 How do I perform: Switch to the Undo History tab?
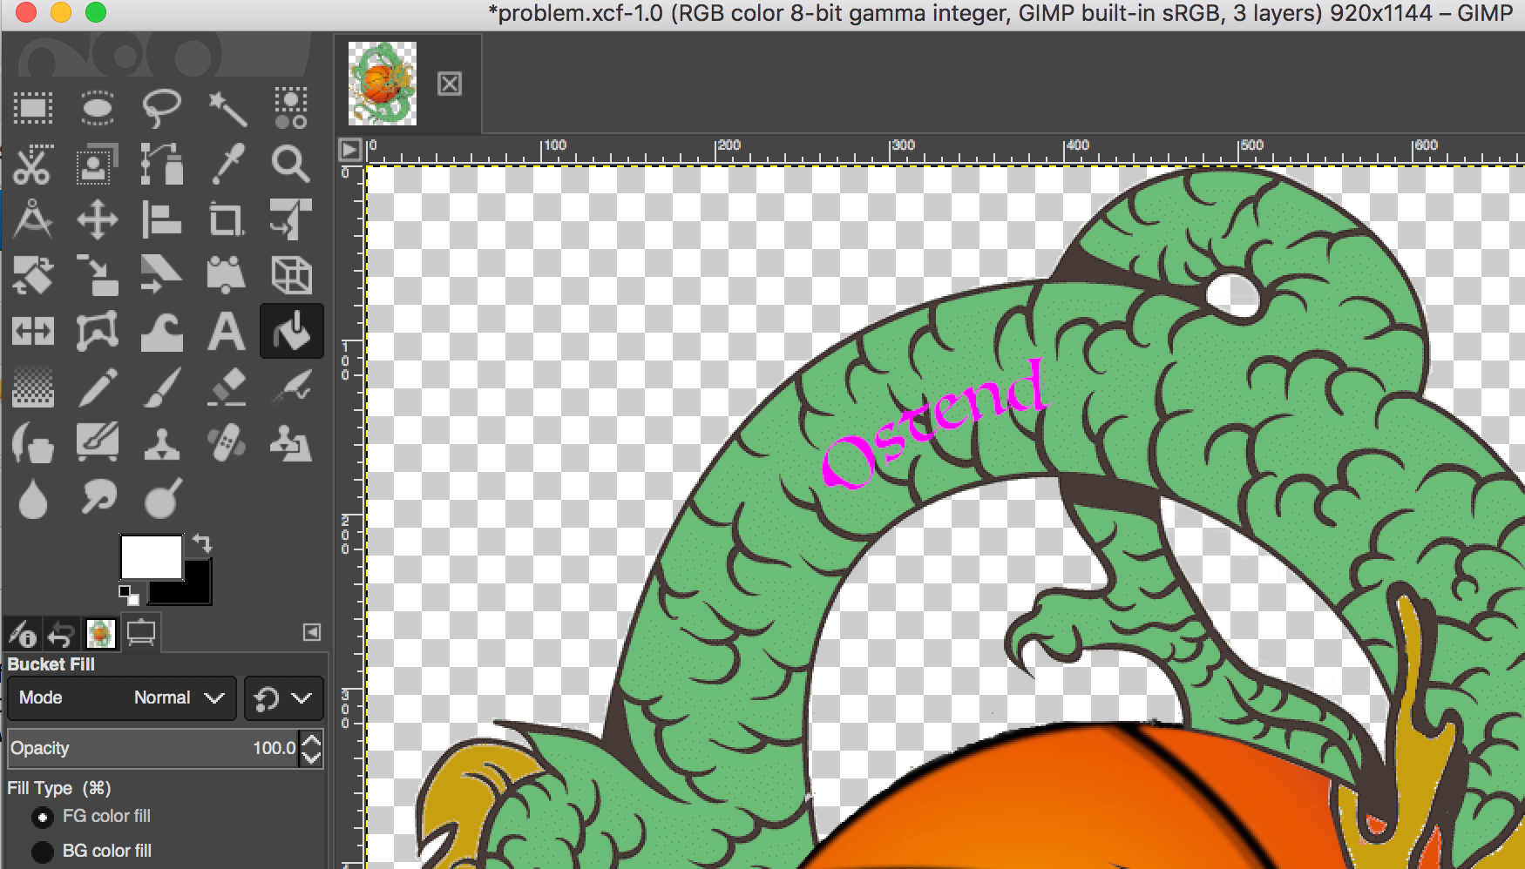tap(60, 633)
